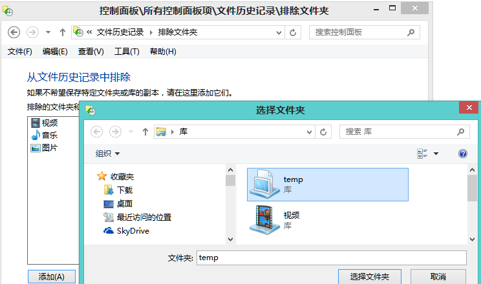Click library folder icon in dialog address bar

pyautogui.click(x=161, y=132)
